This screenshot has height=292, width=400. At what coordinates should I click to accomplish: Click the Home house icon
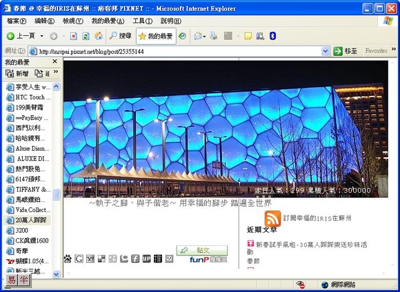coord(99,36)
